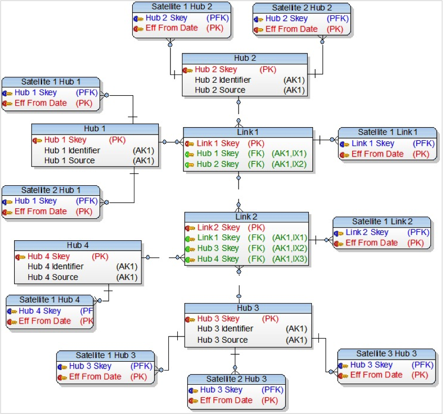Select the Hub 1 entity title bar

95,129
